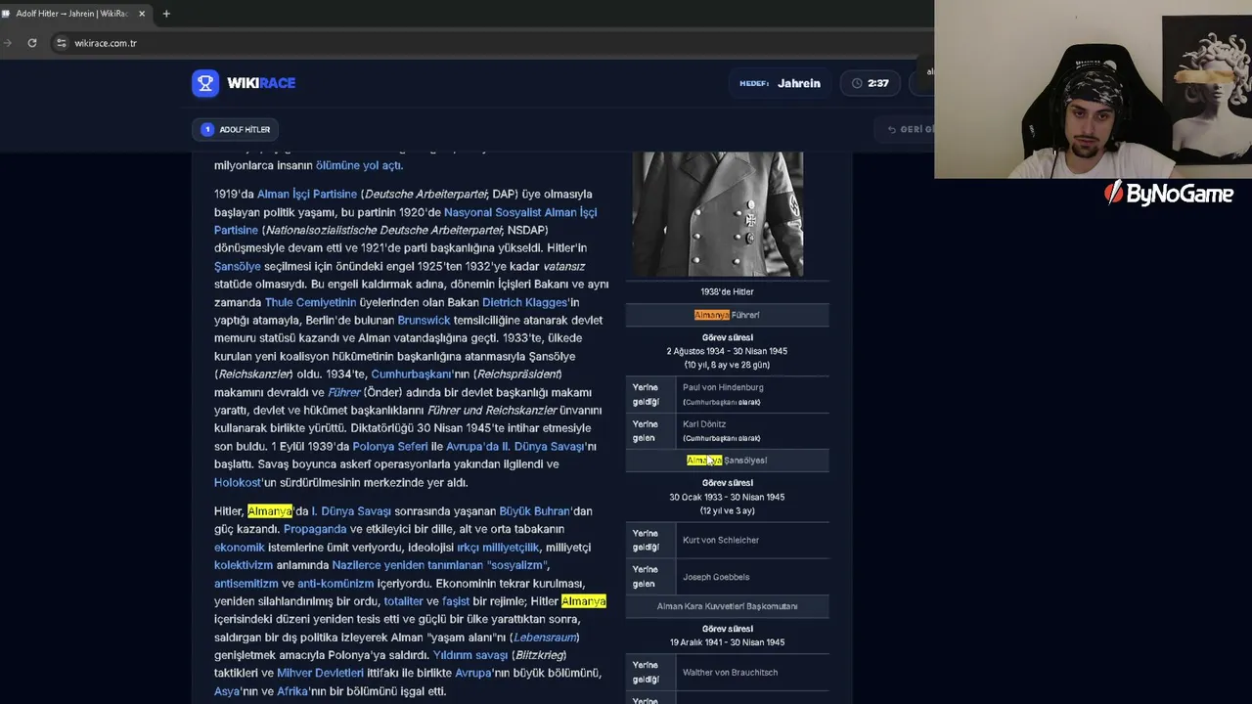Open 'Nazilerce yeniden tanımlanan sosyalizm' link
The height and width of the screenshot is (704, 1252).
[x=440, y=565]
